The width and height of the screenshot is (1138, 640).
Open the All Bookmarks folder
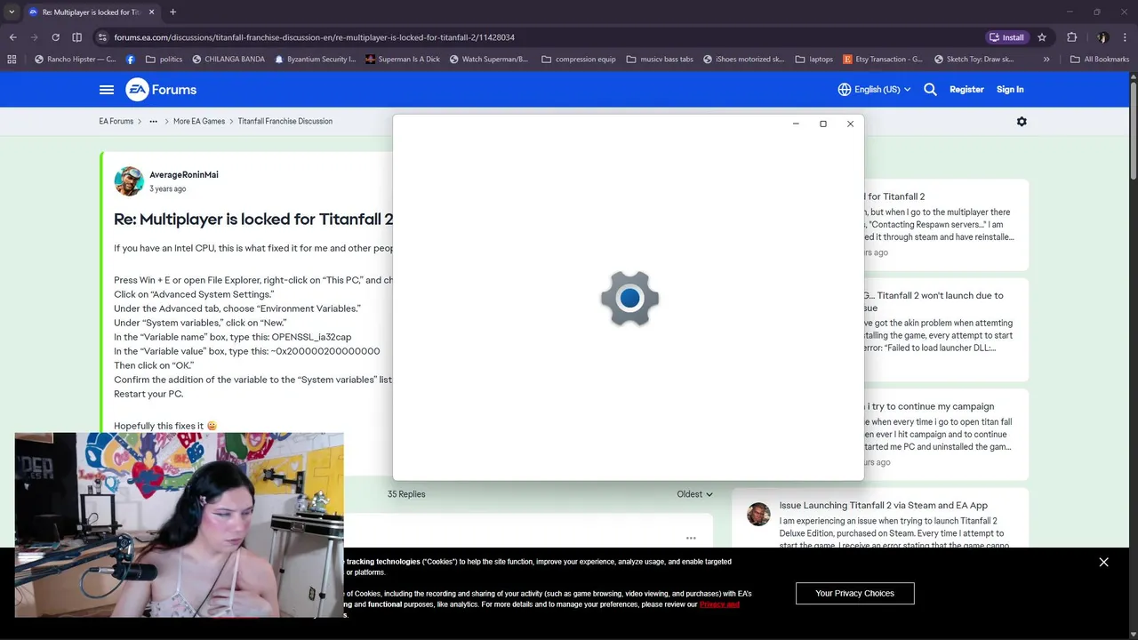(x=1100, y=60)
